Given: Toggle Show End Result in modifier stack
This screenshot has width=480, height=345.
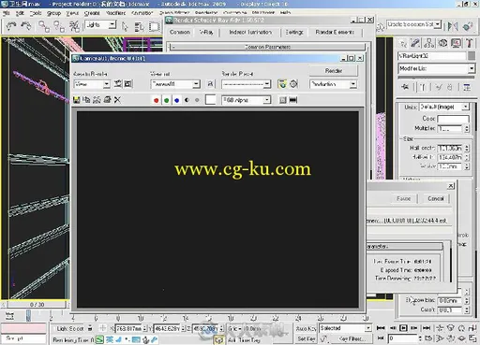Looking at the screenshot, I should click(x=422, y=88).
